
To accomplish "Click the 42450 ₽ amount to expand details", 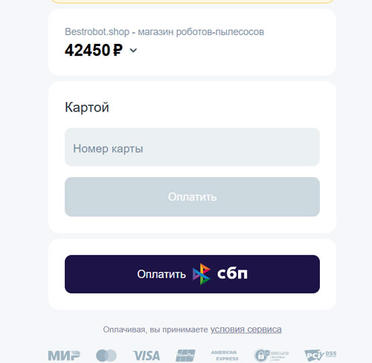I will pos(94,50).
